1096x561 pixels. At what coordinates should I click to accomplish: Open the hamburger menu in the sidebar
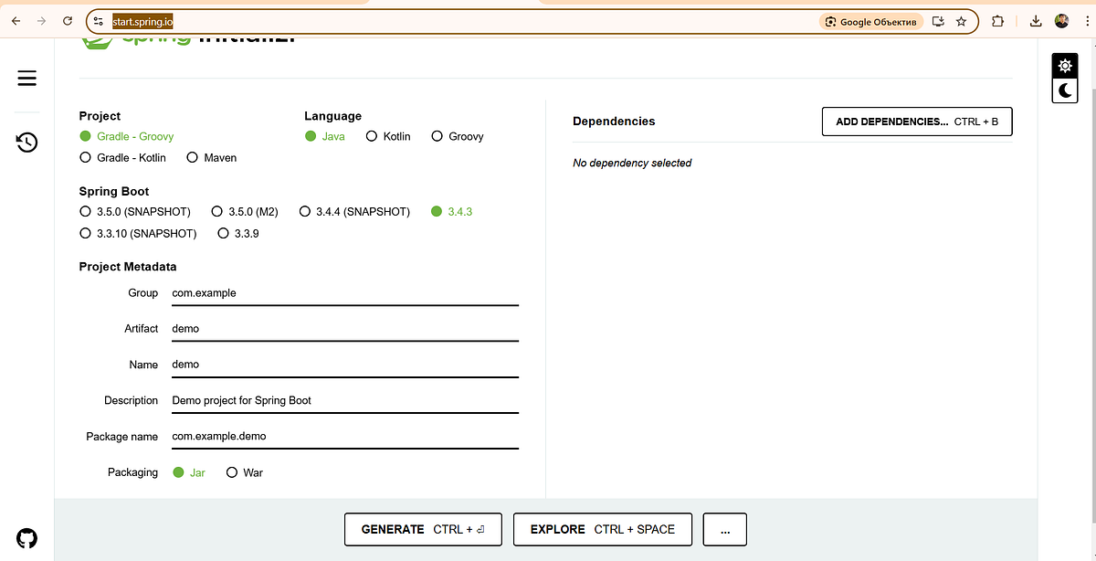(26, 79)
